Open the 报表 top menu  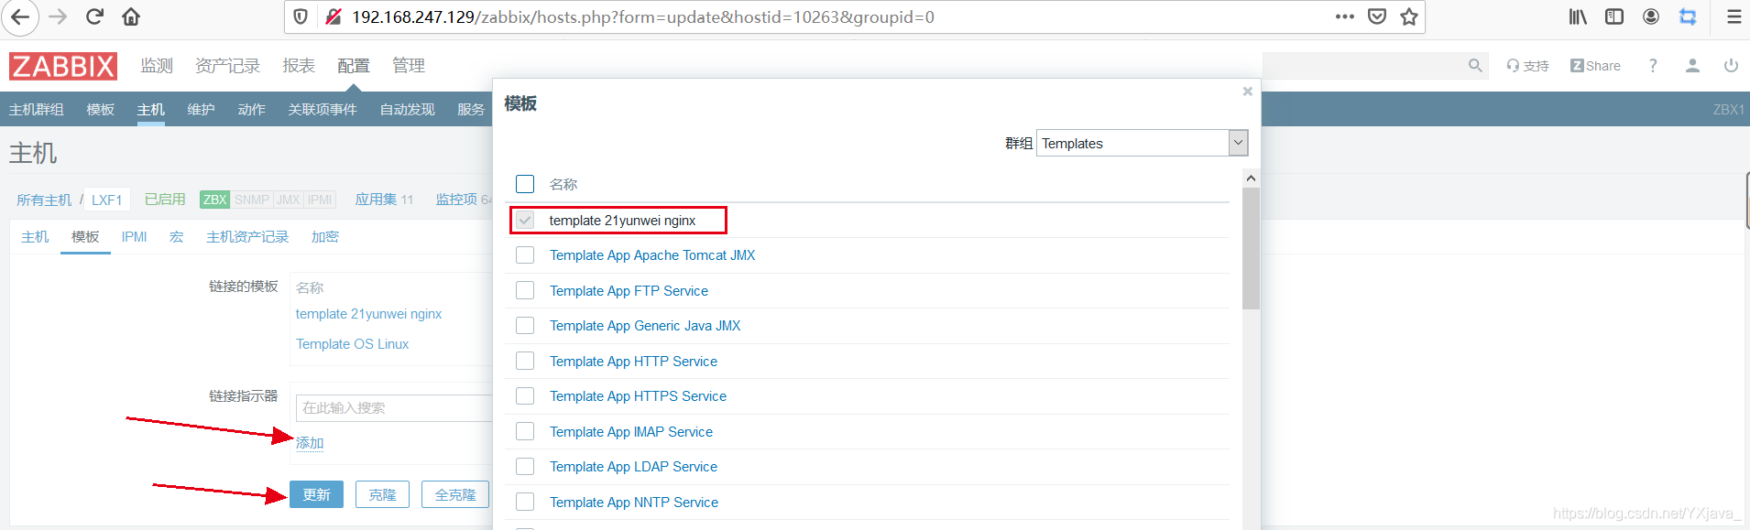click(x=299, y=66)
